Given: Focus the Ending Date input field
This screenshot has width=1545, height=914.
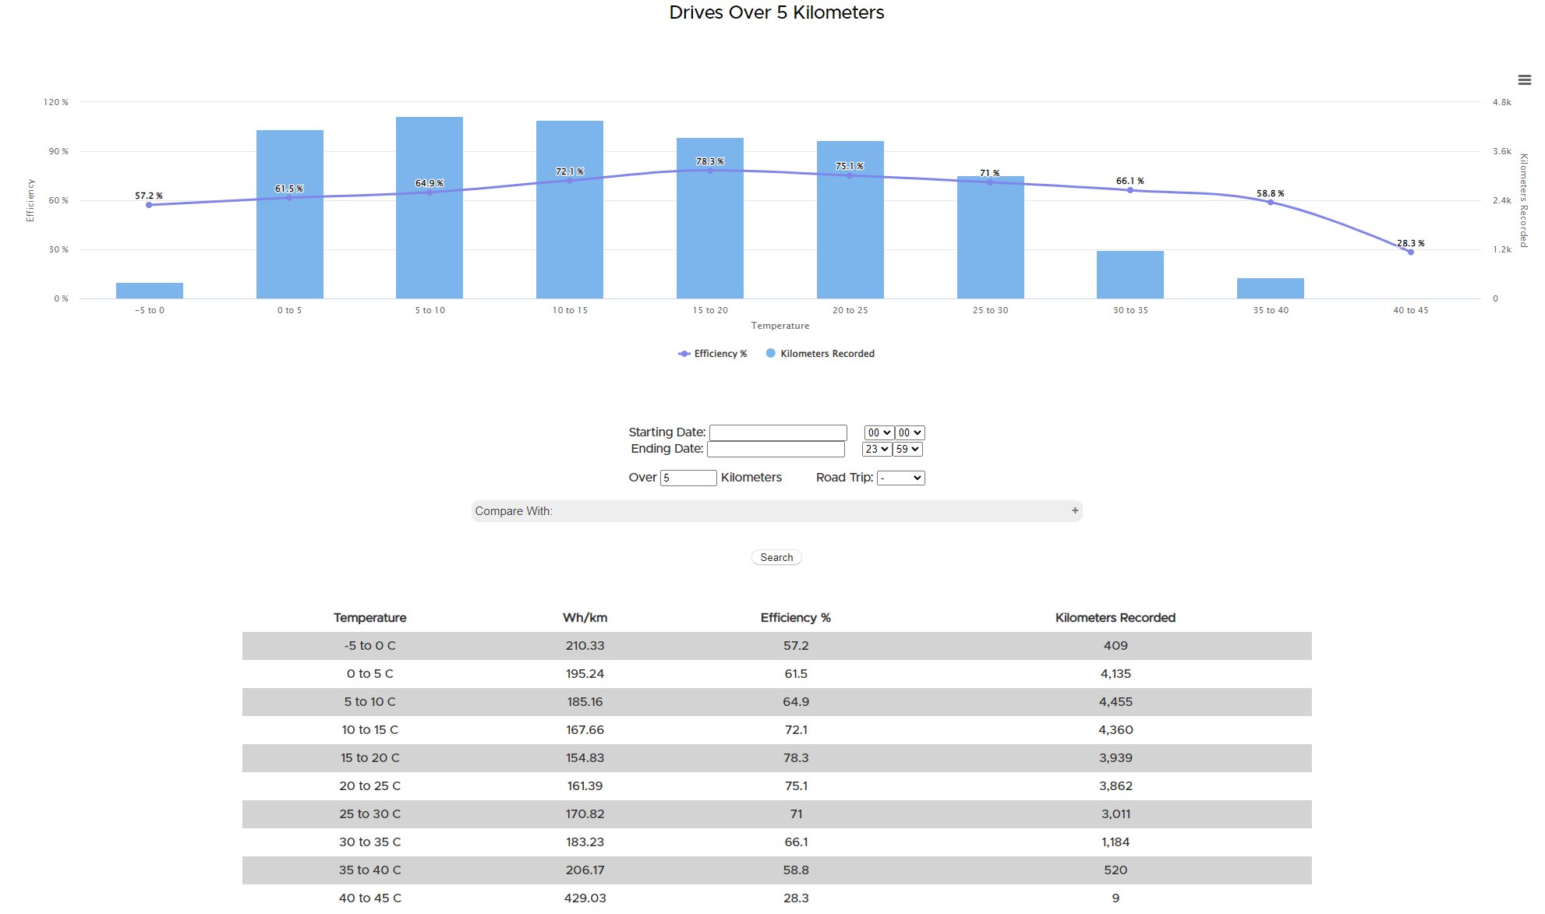Looking at the screenshot, I should (776, 450).
